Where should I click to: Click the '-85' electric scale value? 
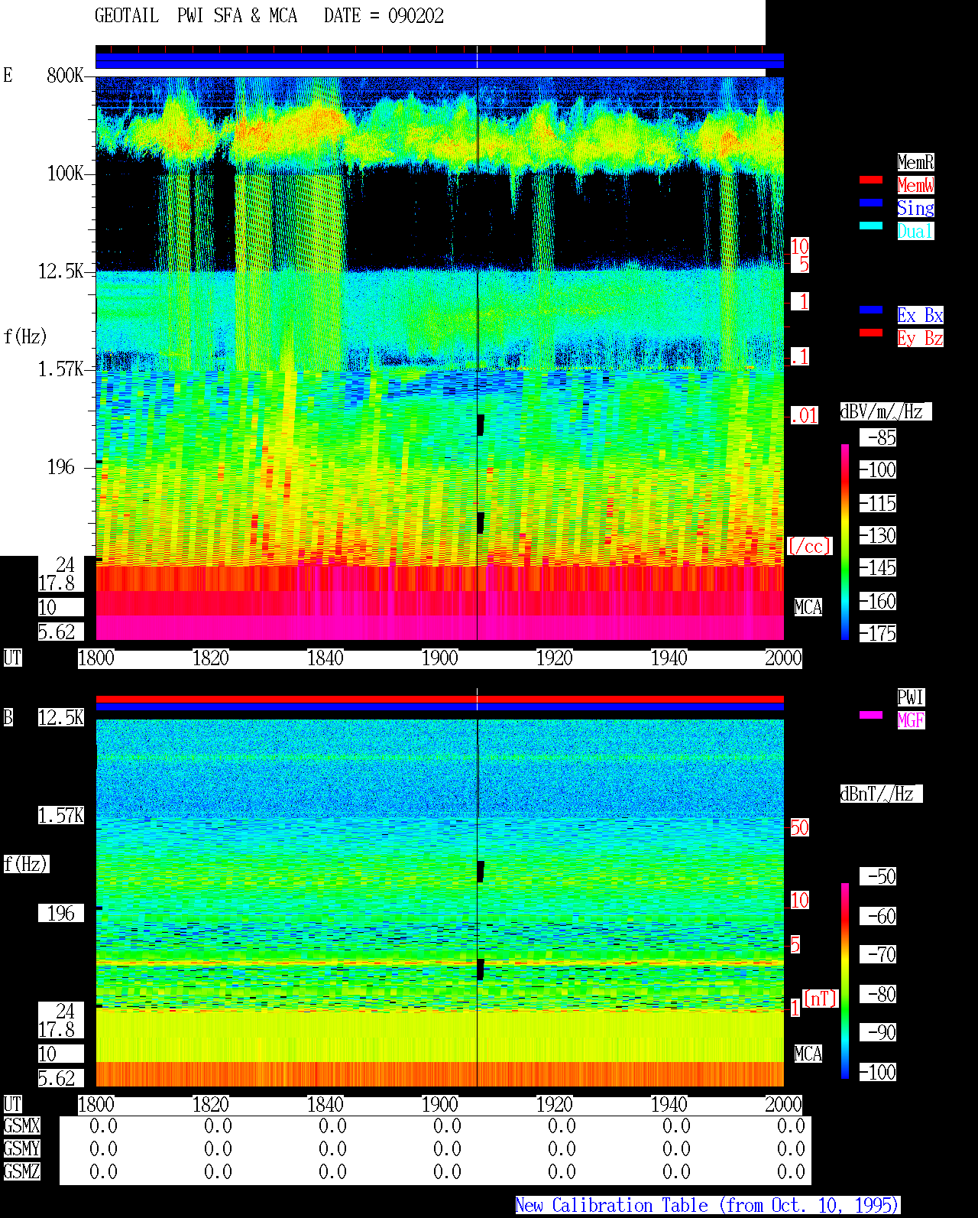[878, 437]
